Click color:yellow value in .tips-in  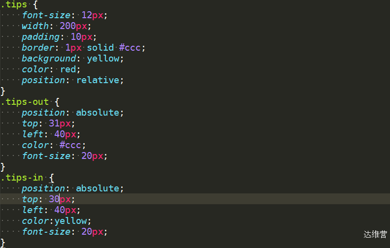point(71,221)
